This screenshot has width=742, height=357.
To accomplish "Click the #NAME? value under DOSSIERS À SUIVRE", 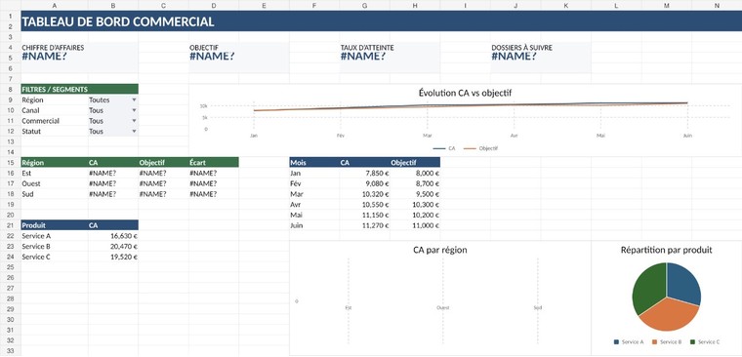I will click(x=514, y=57).
